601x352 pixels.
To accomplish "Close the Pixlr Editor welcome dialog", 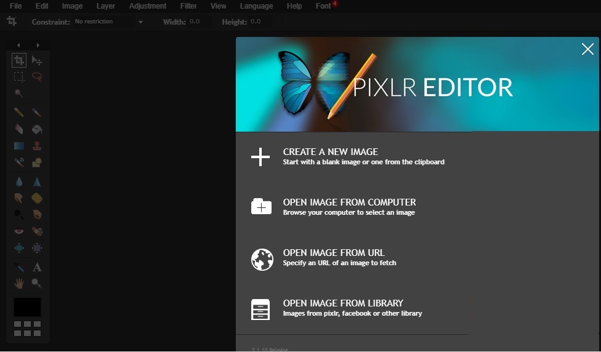I will (587, 49).
